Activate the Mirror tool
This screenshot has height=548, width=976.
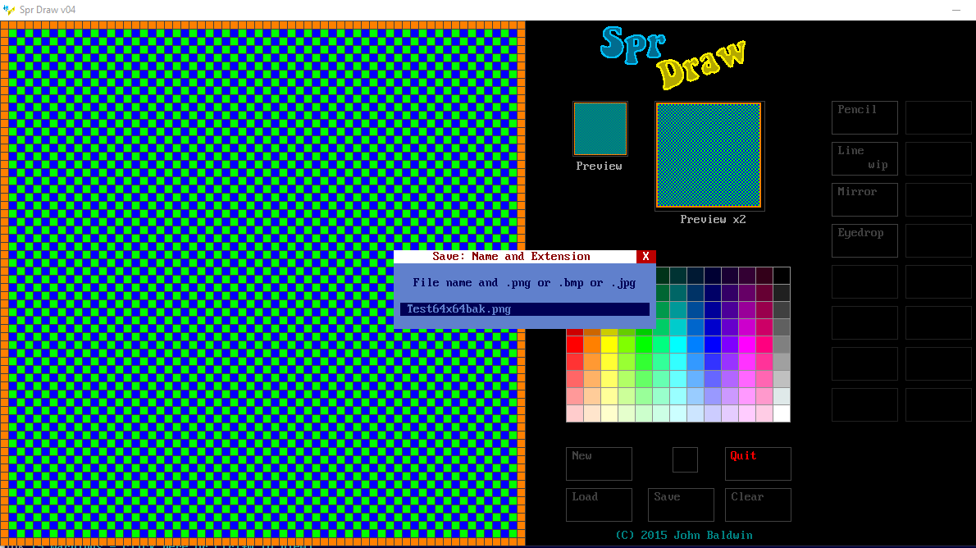point(864,199)
